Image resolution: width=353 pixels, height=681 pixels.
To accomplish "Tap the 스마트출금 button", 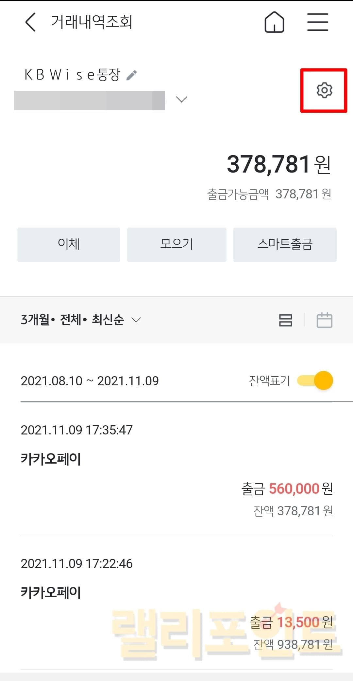I will 285,245.
